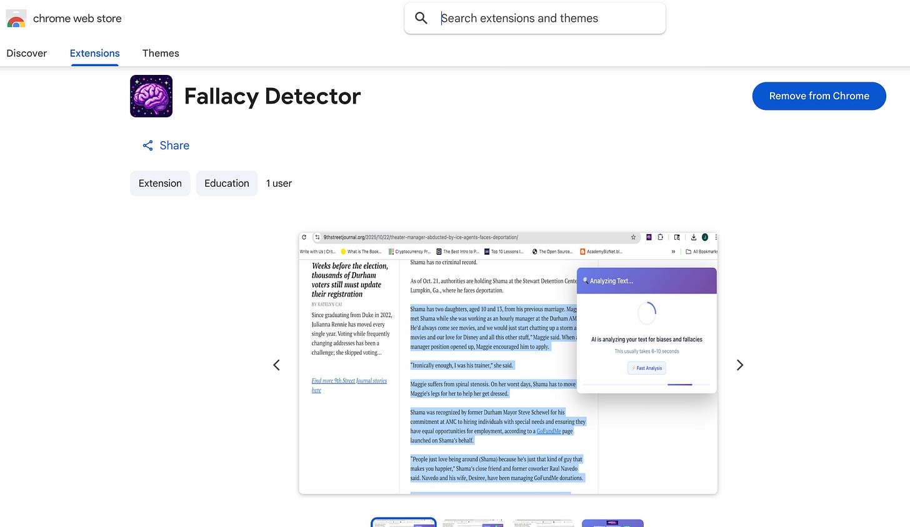Switch to the Themes tab
The image size is (910, 527).
(161, 53)
